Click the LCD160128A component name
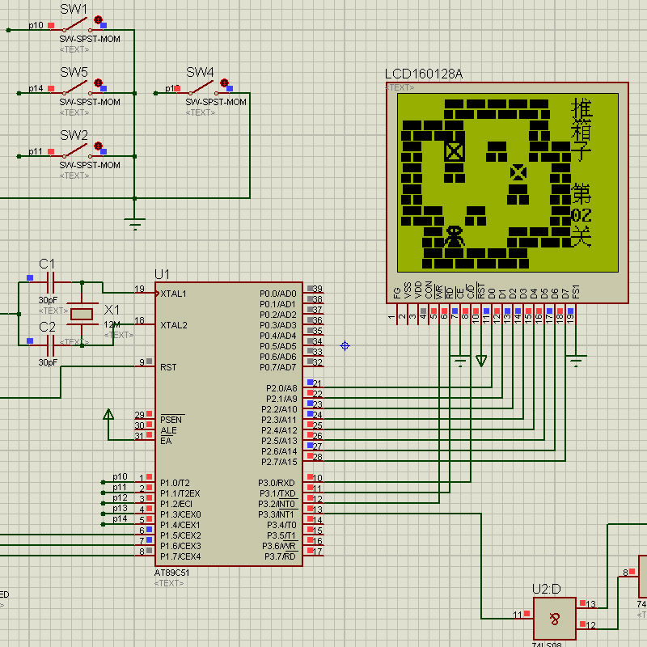The height and width of the screenshot is (647, 647). coord(423,74)
